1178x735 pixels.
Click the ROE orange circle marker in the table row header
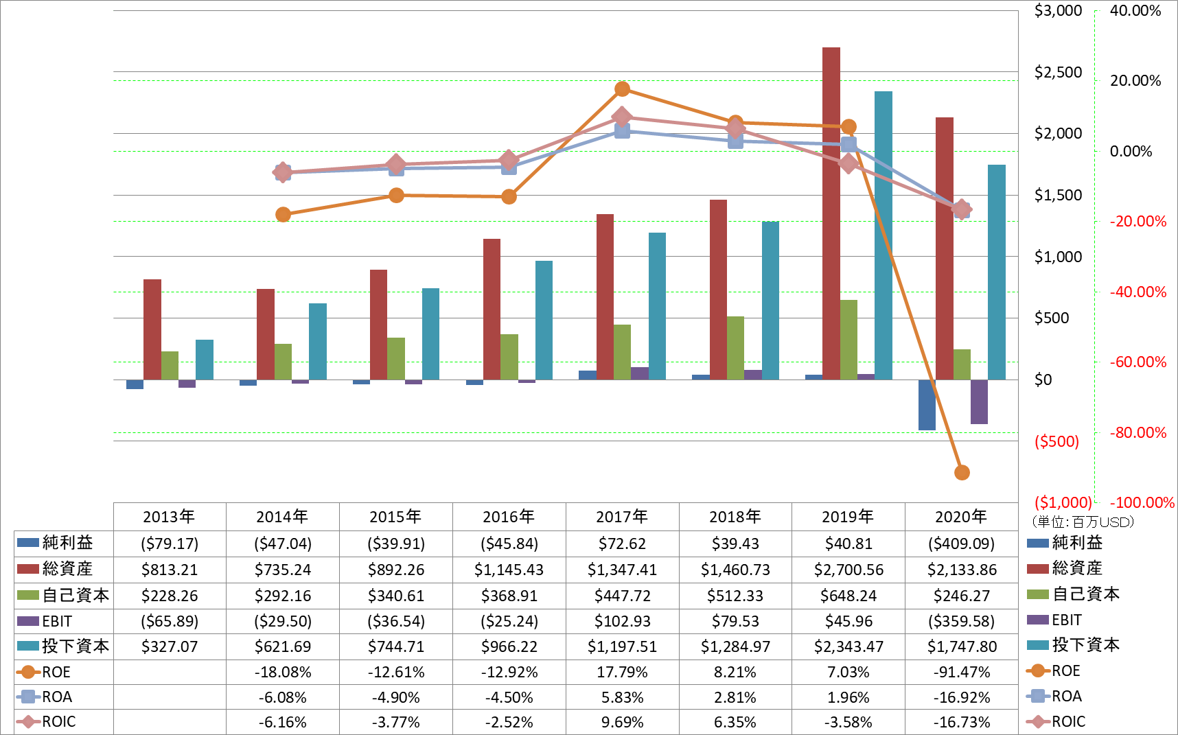point(28,672)
